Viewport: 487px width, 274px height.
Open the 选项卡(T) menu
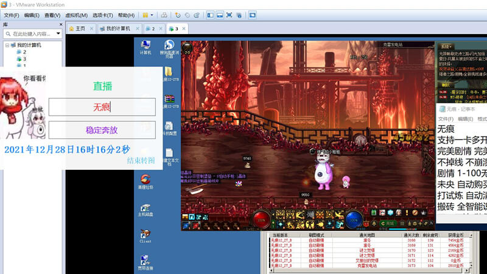coord(103,15)
